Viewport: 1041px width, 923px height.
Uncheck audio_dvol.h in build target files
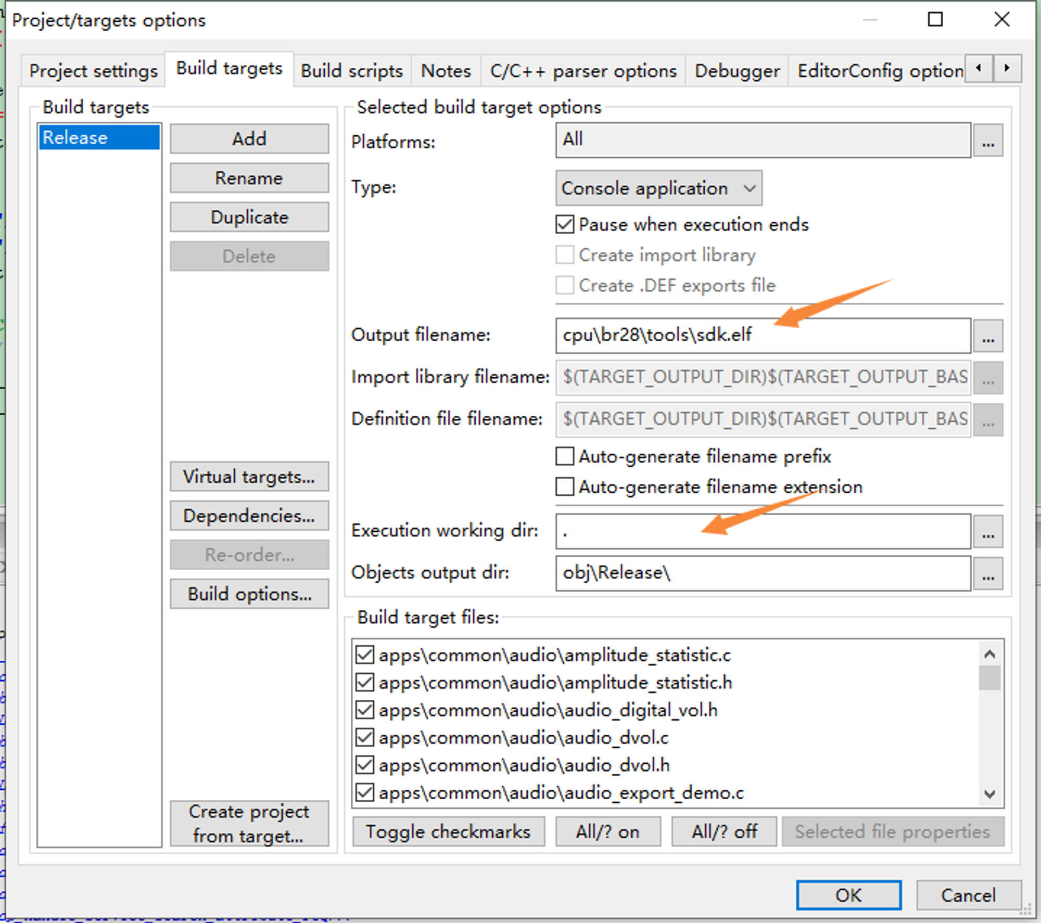(x=365, y=765)
